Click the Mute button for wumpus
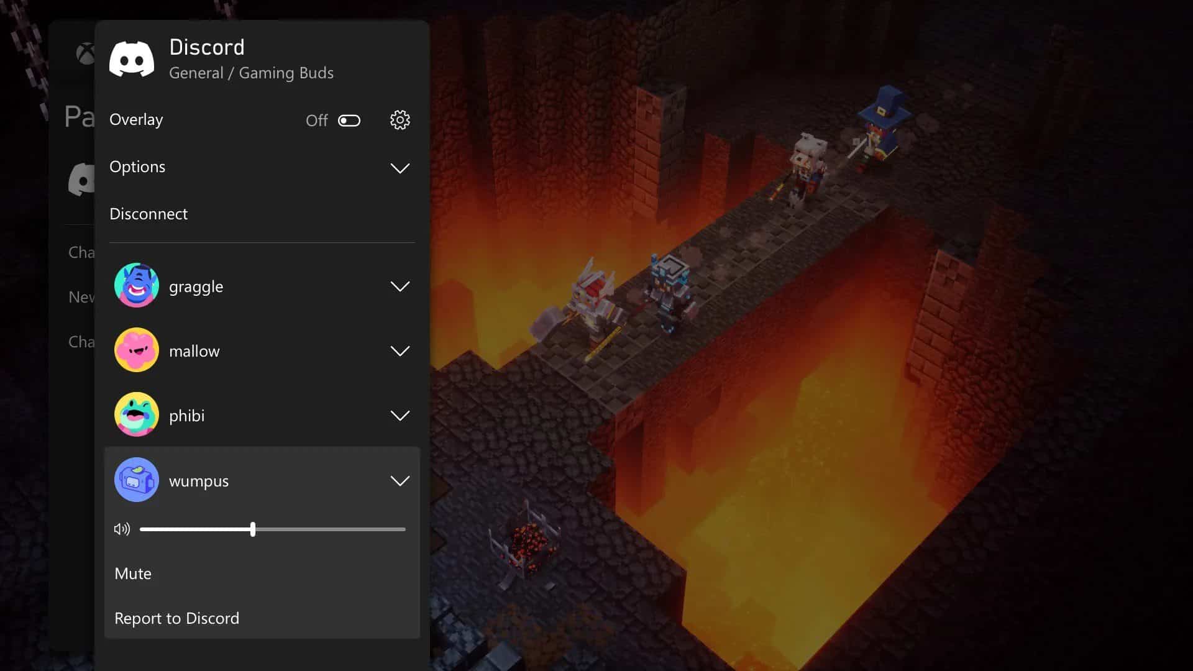 coord(133,573)
